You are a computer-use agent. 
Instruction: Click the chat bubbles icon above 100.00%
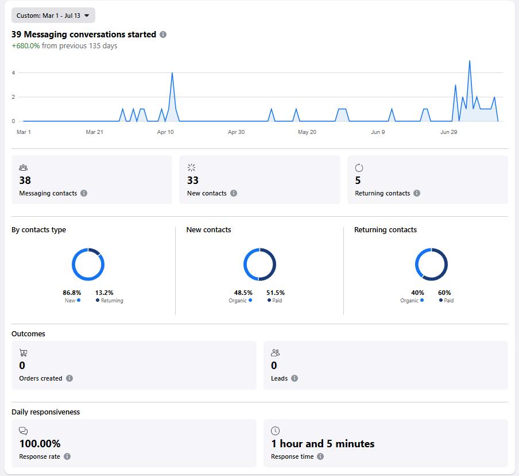pyautogui.click(x=23, y=431)
